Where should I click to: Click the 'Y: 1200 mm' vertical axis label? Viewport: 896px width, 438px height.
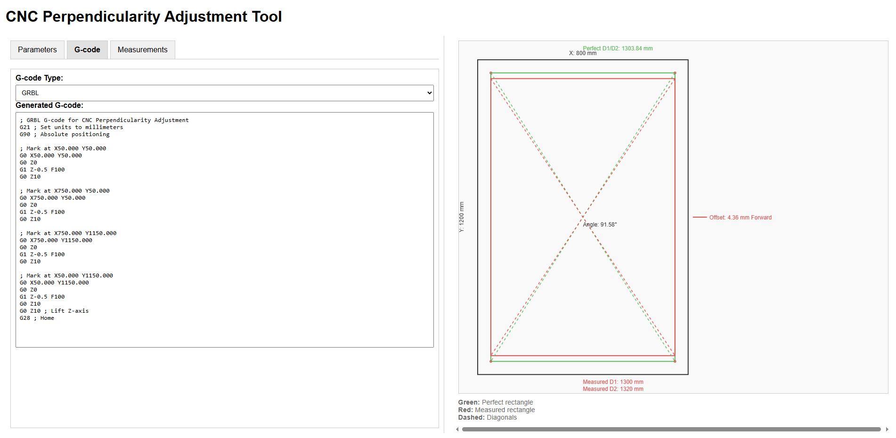coord(462,217)
